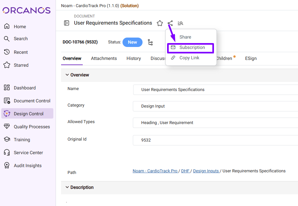Screen dimensions: 298x206
Task: Click the Orcanos logo
Action: (x=27, y=10)
